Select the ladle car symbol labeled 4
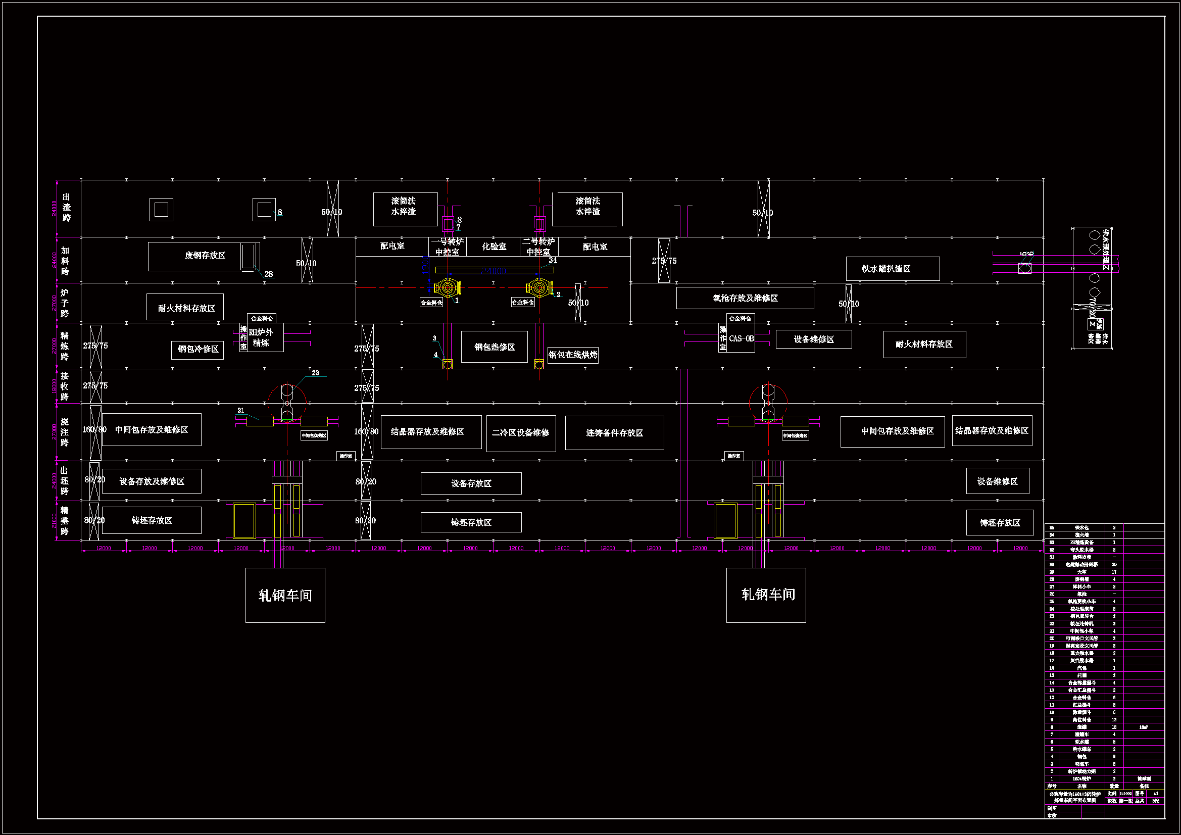 [x=447, y=364]
